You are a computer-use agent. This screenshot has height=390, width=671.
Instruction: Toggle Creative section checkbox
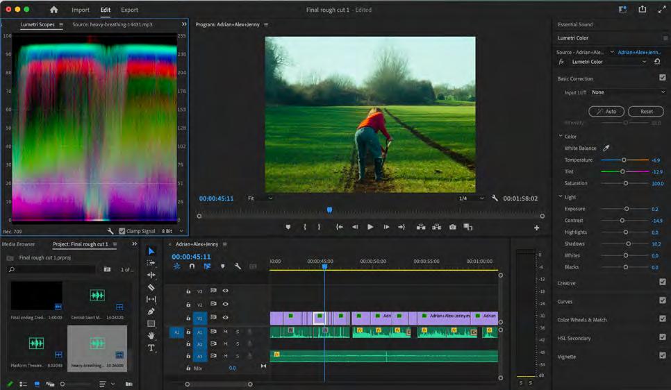(x=663, y=282)
